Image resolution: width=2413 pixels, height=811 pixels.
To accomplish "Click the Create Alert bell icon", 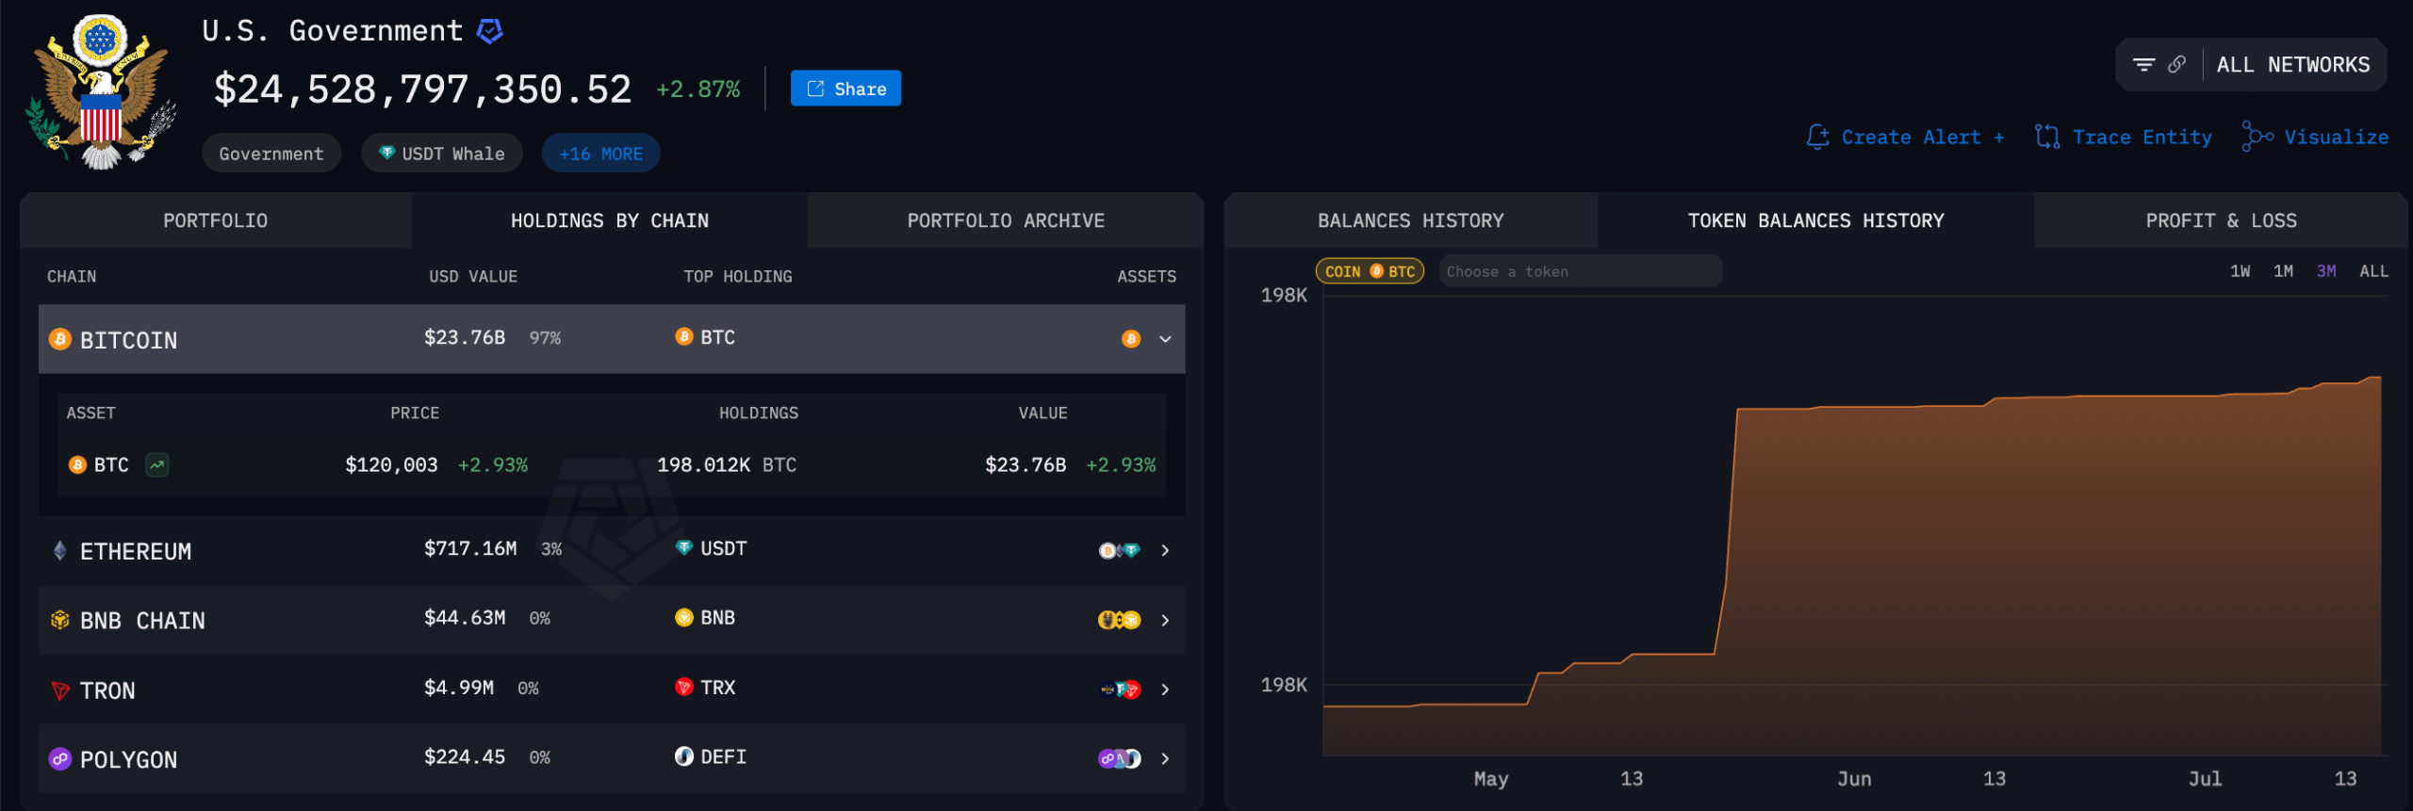I will pyautogui.click(x=1817, y=138).
